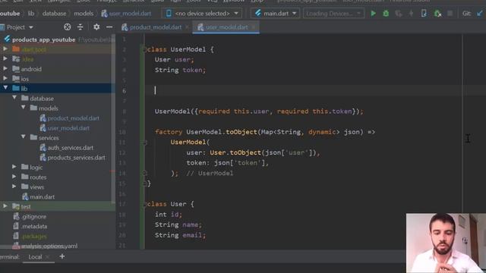Click the select opened file target icon
486x273 pixels.
tap(68, 27)
